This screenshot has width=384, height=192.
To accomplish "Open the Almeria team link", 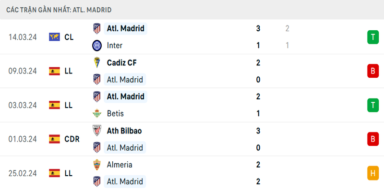I will [x=120, y=165].
